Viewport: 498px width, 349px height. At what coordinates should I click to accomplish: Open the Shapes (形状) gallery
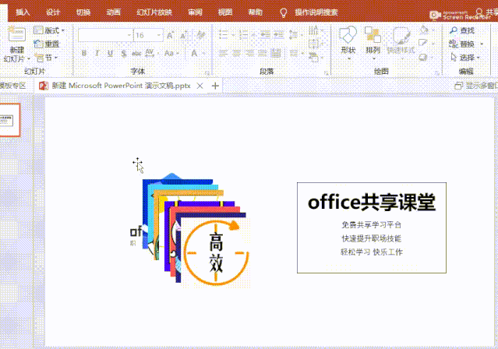[348, 43]
